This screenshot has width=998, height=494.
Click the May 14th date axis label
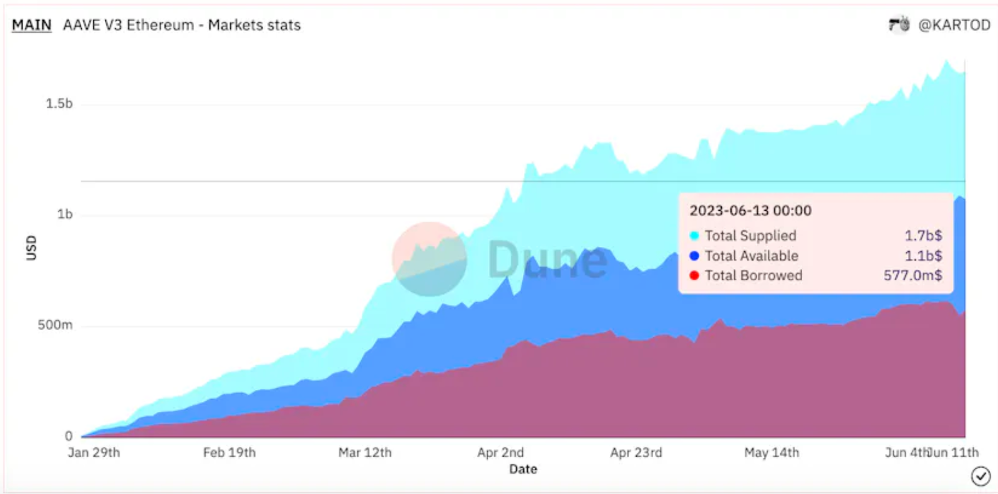click(772, 453)
